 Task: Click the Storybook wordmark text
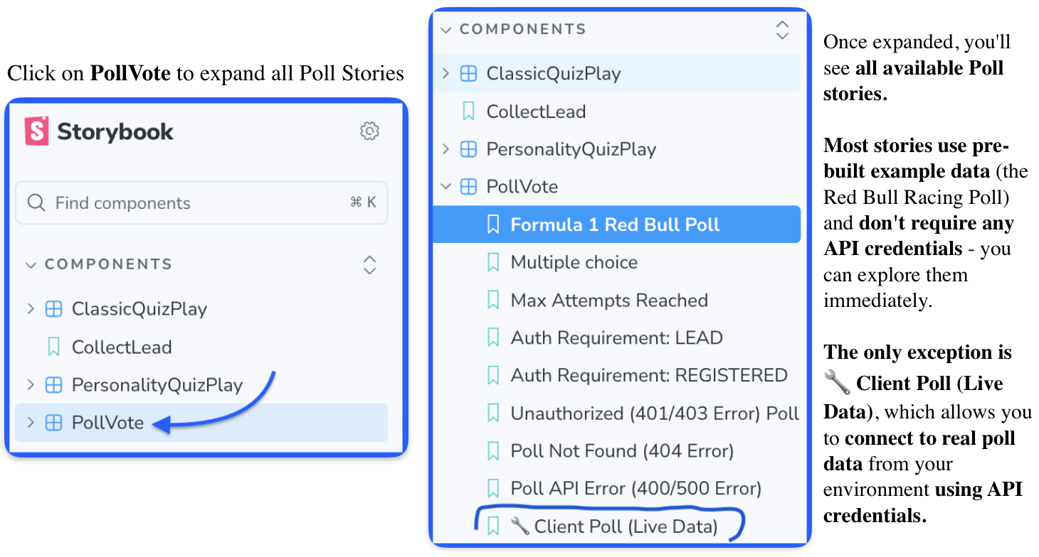pos(115,132)
